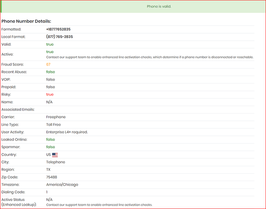The image size is (266, 209).
Task: Click the formatted number +18777652835
Action: tap(58, 29)
